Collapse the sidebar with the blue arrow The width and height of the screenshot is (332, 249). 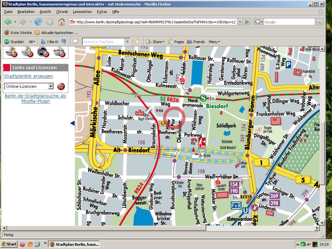tap(72, 123)
